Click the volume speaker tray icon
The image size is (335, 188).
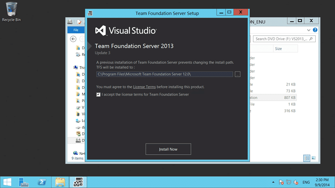[296, 182]
